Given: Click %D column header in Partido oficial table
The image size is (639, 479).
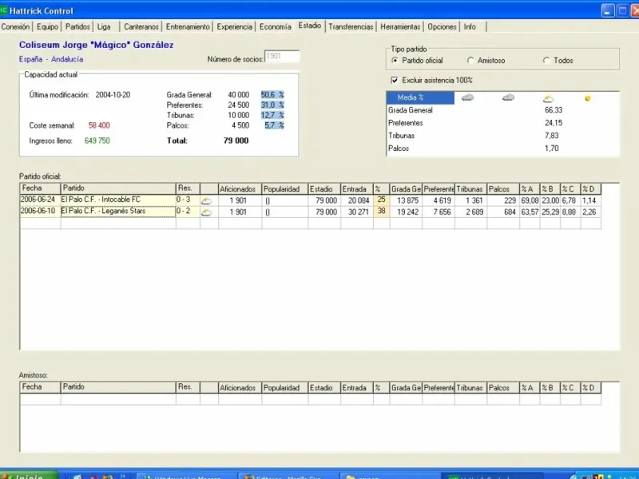Looking at the screenshot, I should (x=591, y=189).
